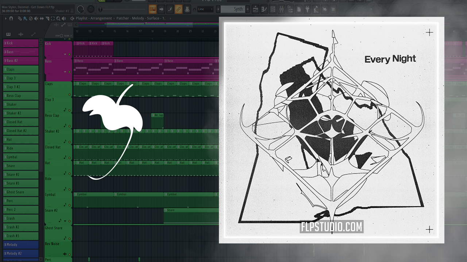Select the Paint brush tool

pos(25,19)
